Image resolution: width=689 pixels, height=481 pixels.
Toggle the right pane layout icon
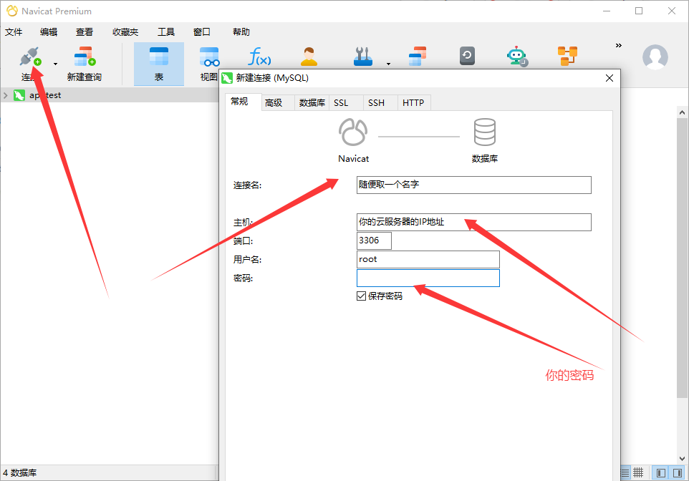(677, 472)
